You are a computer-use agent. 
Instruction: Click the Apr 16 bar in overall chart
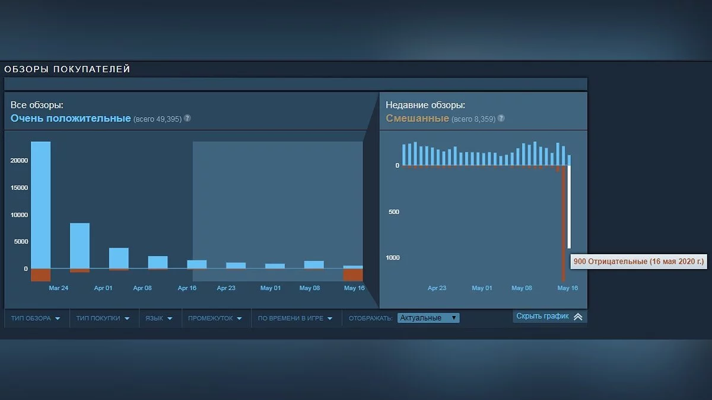tap(197, 264)
